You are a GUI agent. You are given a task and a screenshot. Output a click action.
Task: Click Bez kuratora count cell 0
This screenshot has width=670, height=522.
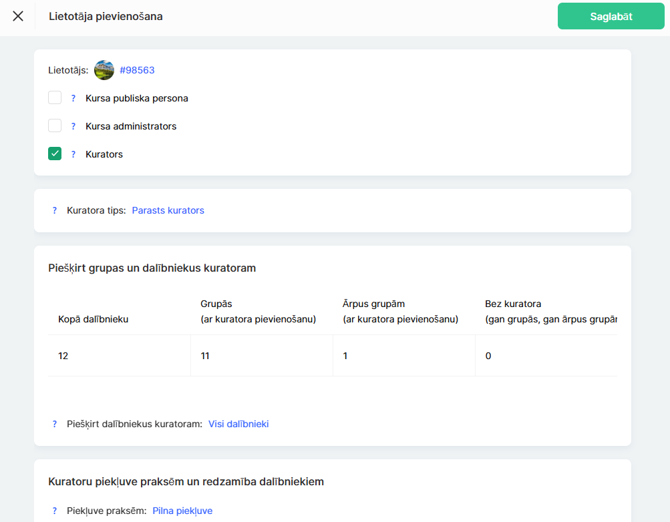coord(488,356)
